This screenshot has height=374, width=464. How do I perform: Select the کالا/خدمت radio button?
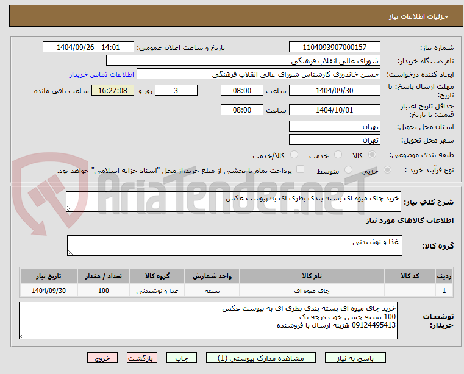coord(294,155)
